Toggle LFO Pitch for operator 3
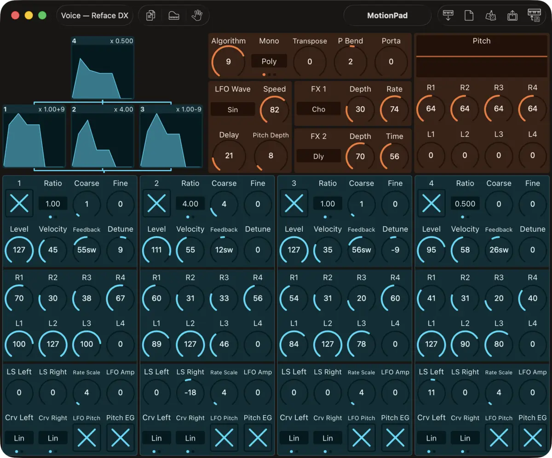Screen dimensions: 552x458 point(362,438)
